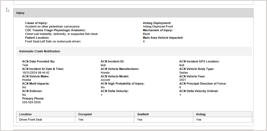Click the chest wall instability triage text

coord(61,34)
